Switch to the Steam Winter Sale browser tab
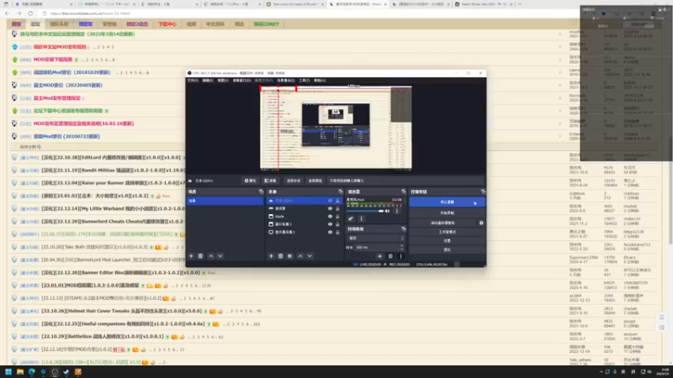The width and height of the screenshot is (673, 378). (x=482, y=4)
